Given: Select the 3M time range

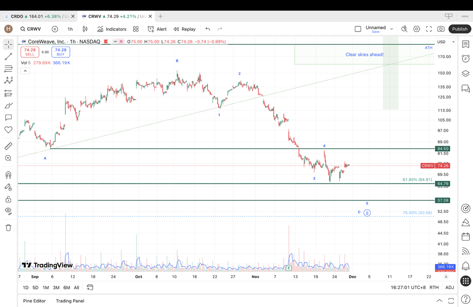Looking at the screenshot, I should click(x=56, y=287).
